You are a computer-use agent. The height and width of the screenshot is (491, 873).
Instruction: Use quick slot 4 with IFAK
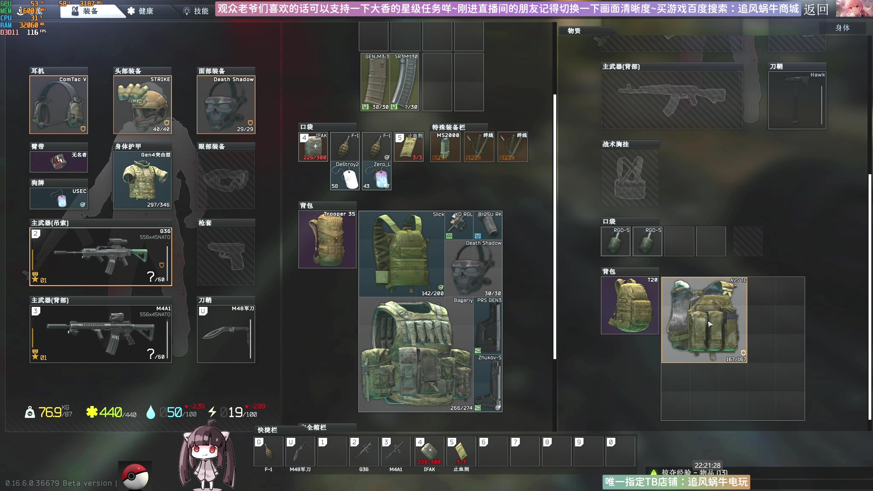[x=429, y=451]
